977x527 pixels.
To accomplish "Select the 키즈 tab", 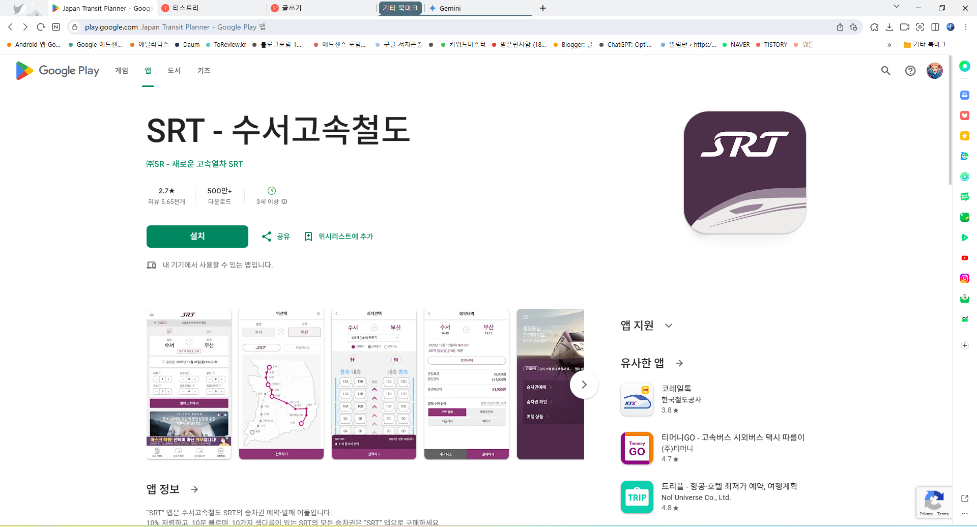I will pos(204,71).
